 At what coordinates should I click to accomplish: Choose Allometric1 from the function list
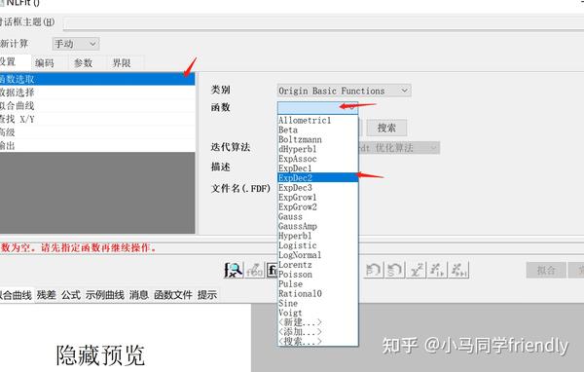tap(317, 120)
